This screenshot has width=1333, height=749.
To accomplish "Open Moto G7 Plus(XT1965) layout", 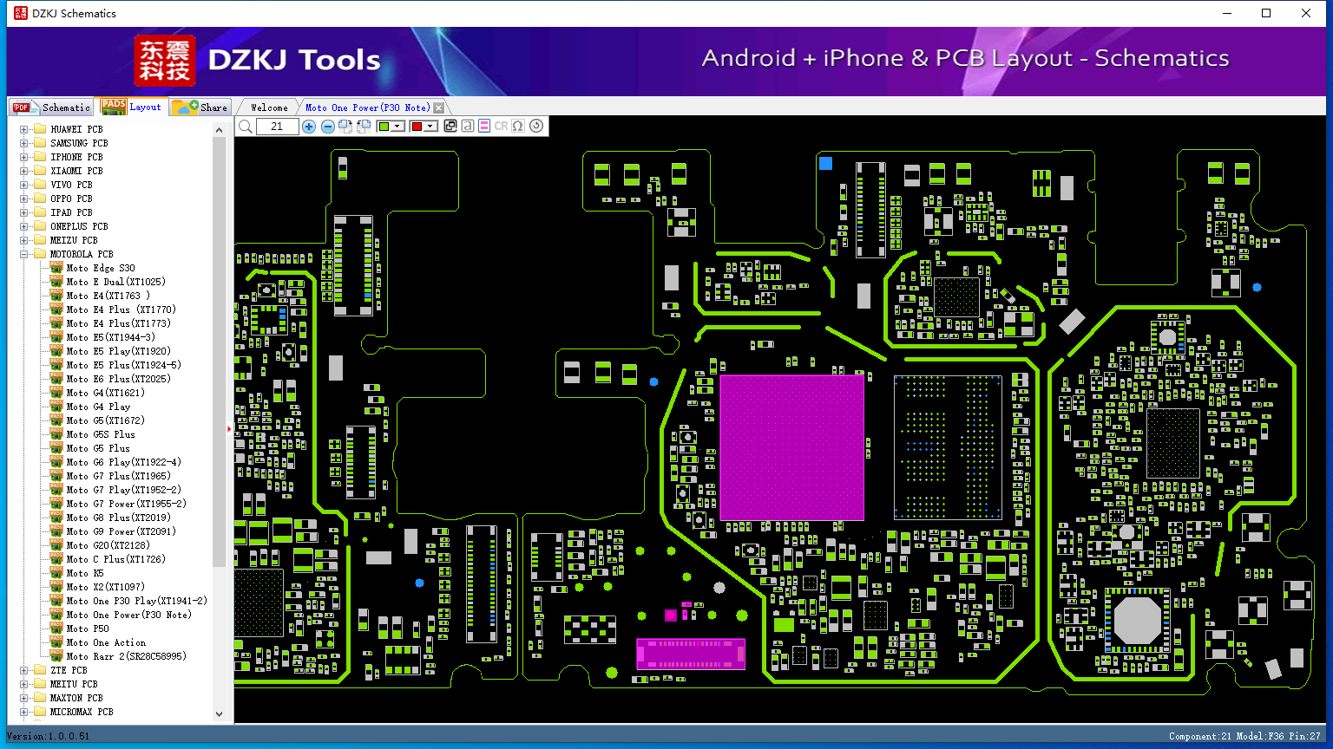I will tap(118, 476).
